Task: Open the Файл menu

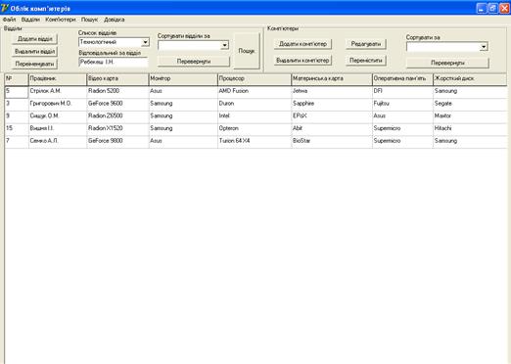Action: (x=9, y=20)
